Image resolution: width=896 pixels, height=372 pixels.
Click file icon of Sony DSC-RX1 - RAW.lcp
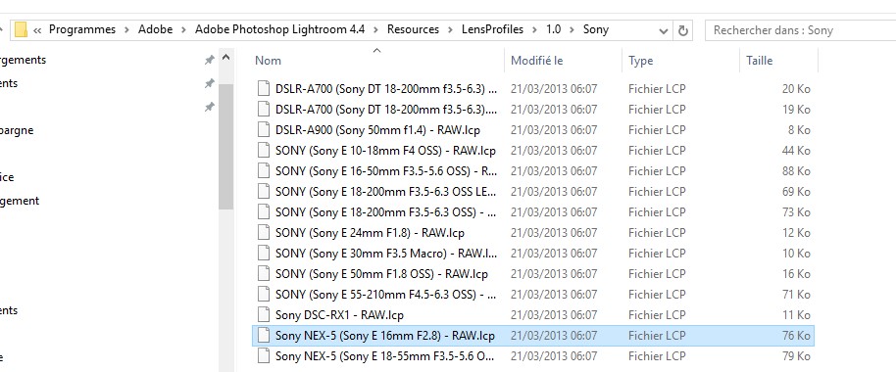[x=263, y=314]
